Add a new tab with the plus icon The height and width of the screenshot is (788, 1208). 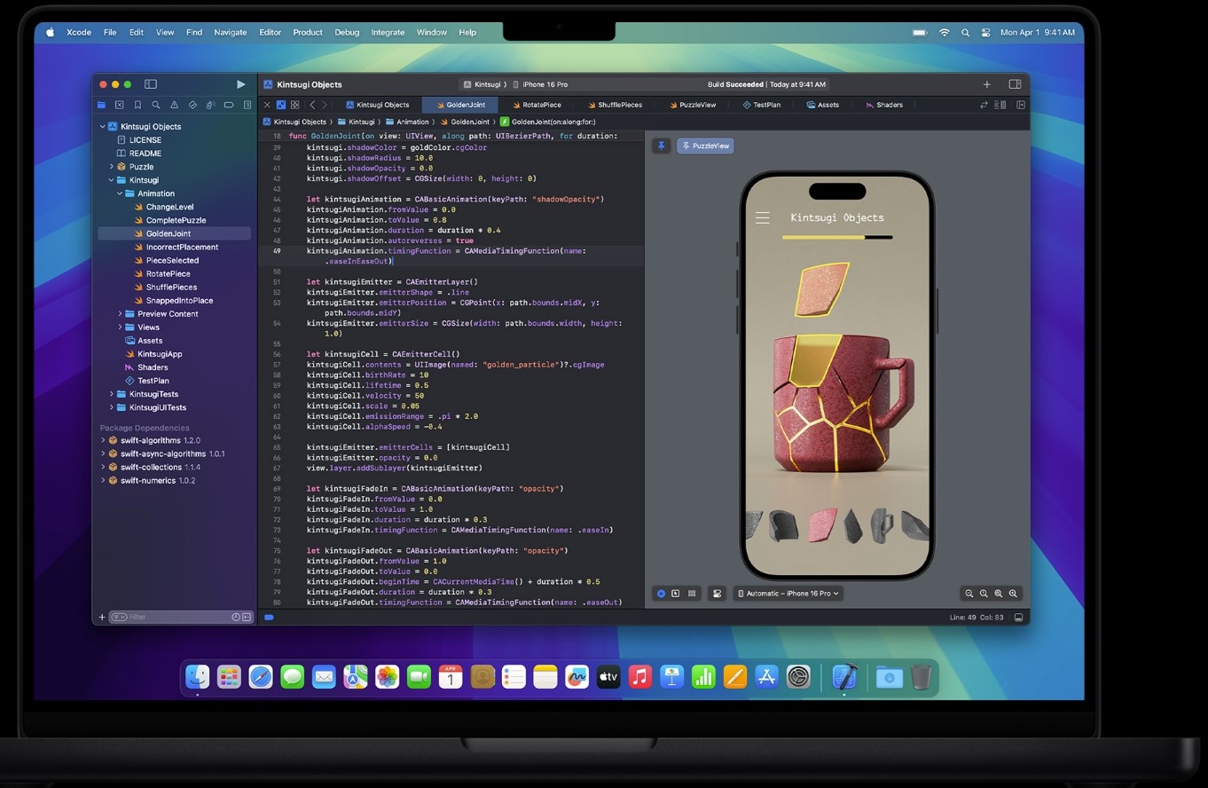(x=986, y=84)
